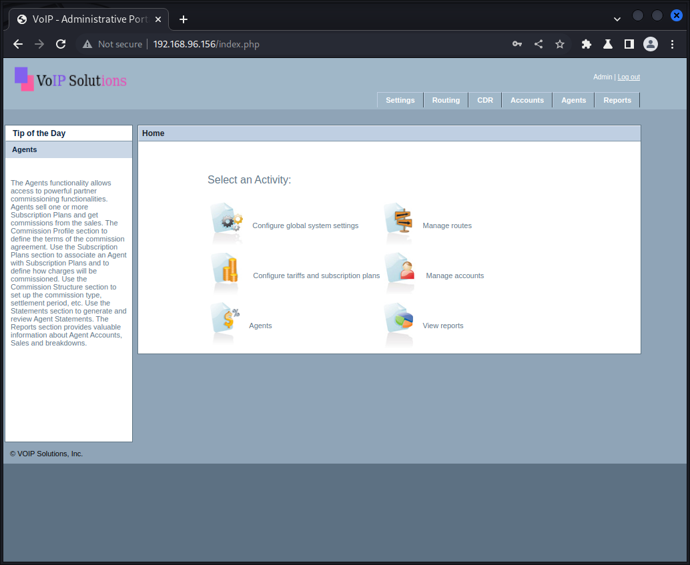
Task: Click the Log out link
Action: [629, 77]
